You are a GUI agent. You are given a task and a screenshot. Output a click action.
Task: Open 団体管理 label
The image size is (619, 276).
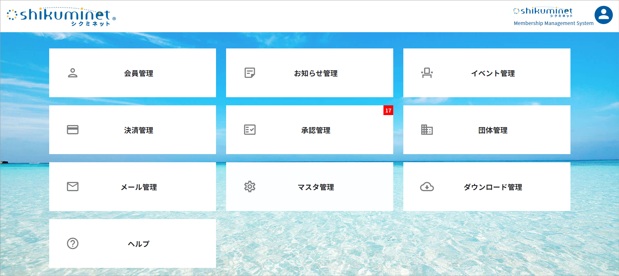click(493, 130)
